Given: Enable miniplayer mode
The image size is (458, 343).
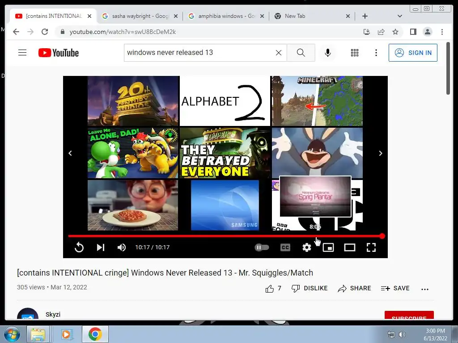Looking at the screenshot, I should tap(328, 247).
